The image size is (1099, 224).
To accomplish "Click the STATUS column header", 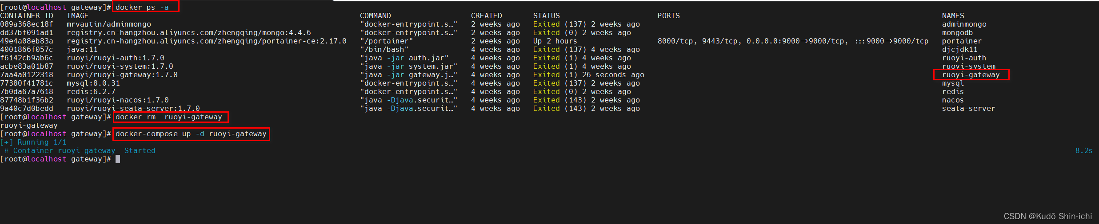I will [x=547, y=16].
